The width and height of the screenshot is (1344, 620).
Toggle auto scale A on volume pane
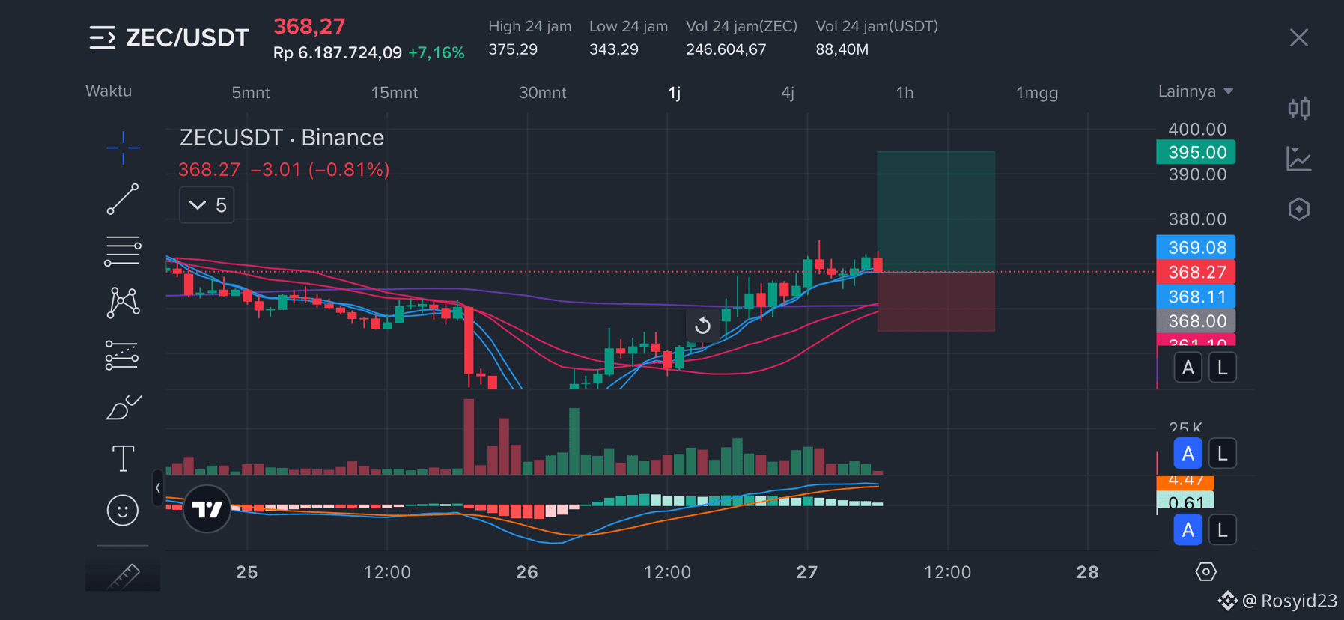tap(1188, 454)
